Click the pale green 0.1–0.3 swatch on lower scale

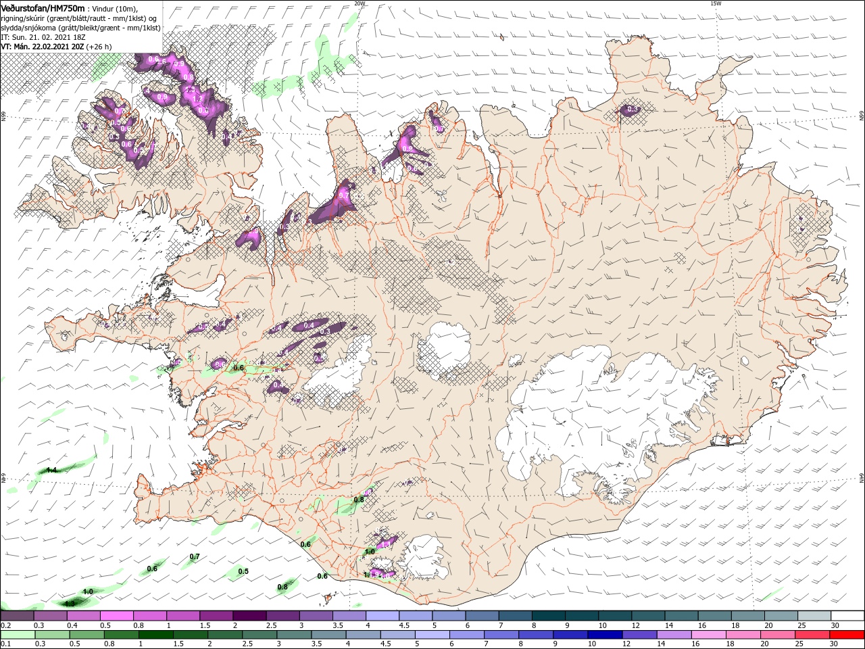(x=18, y=635)
